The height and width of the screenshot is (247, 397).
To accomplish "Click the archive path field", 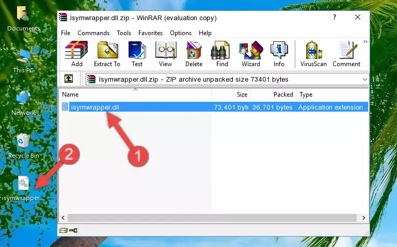I will point(227,79).
